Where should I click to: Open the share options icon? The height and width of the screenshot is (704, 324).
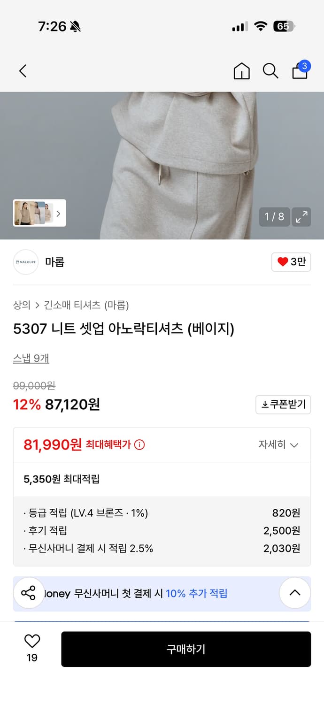click(x=28, y=593)
